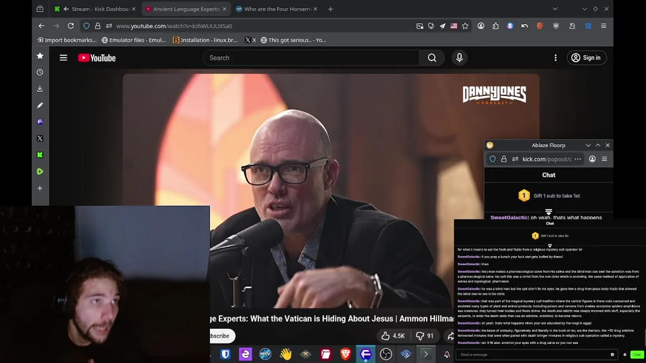Open the Kick web panel in sidebar

40,155
